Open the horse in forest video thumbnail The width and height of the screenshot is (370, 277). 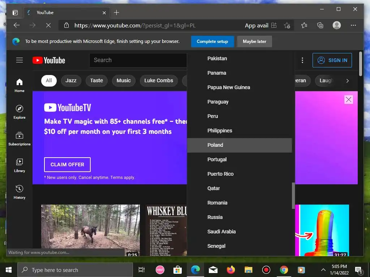tap(90, 230)
